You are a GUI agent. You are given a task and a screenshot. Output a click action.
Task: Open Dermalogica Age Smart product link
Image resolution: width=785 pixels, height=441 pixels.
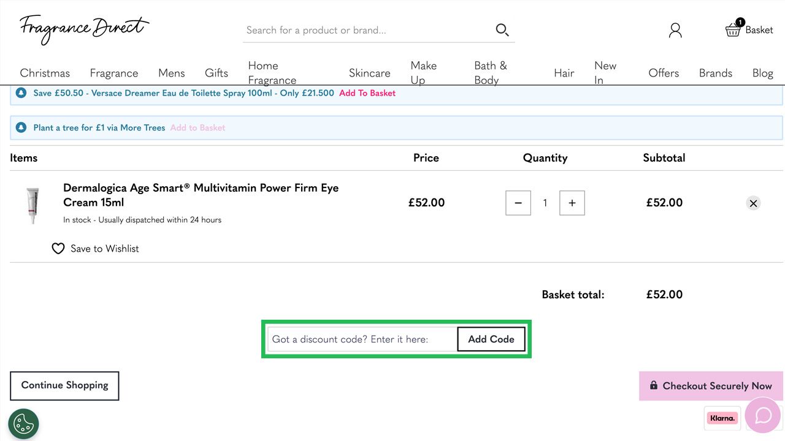[x=201, y=195]
